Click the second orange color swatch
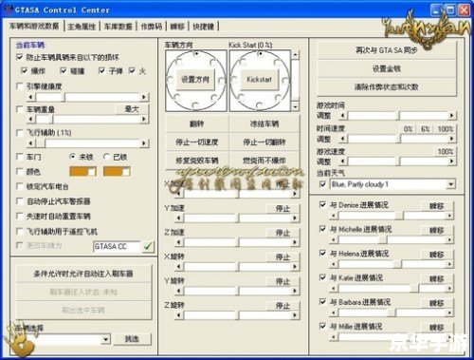Viewport: 474px width, 360px height. pos(117,172)
